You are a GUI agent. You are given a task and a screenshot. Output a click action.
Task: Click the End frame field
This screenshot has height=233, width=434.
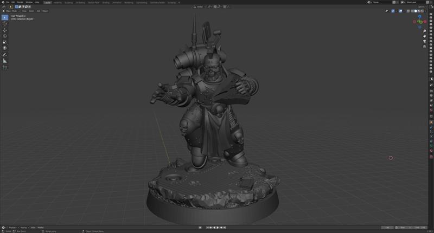click(x=419, y=228)
